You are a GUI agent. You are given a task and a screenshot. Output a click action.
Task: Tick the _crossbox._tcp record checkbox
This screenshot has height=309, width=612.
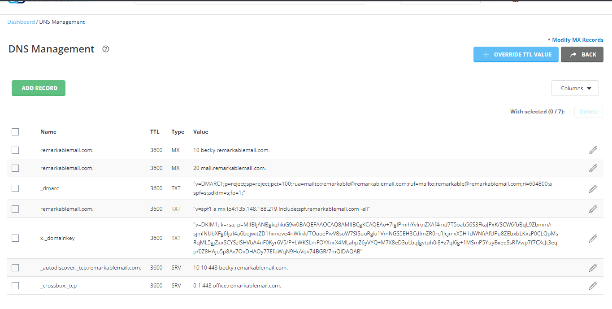click(x=15, y=286)
